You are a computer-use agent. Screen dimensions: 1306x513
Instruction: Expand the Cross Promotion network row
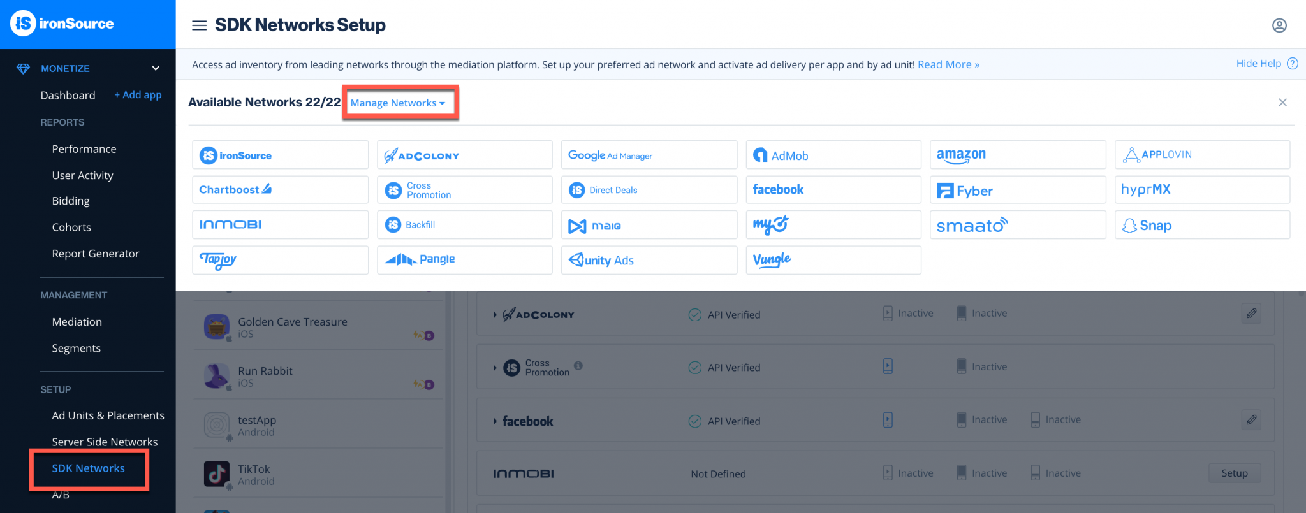click(x=495, y=368)
